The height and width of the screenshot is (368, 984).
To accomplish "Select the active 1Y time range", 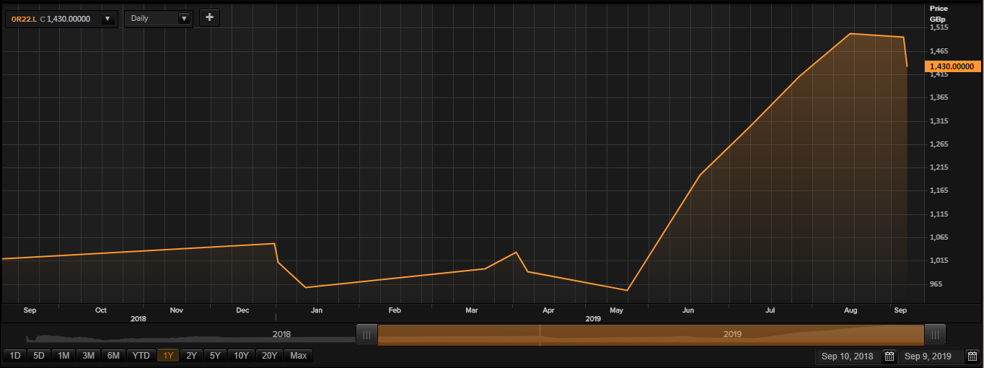I will coord(168,356).
